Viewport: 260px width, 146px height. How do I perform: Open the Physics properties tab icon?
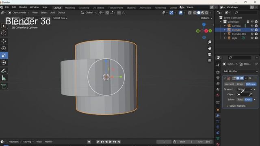218,127
